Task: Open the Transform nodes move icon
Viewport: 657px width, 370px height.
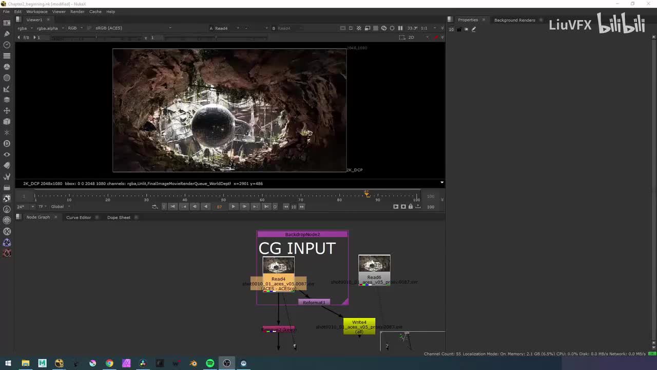Action: (7, 110)
